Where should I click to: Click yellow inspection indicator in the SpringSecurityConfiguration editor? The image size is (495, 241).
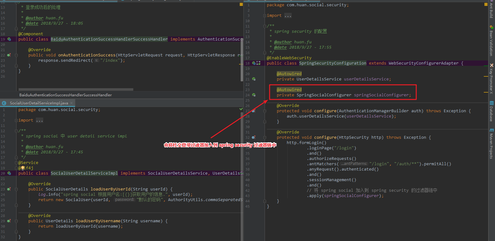(x=486, y=4)
